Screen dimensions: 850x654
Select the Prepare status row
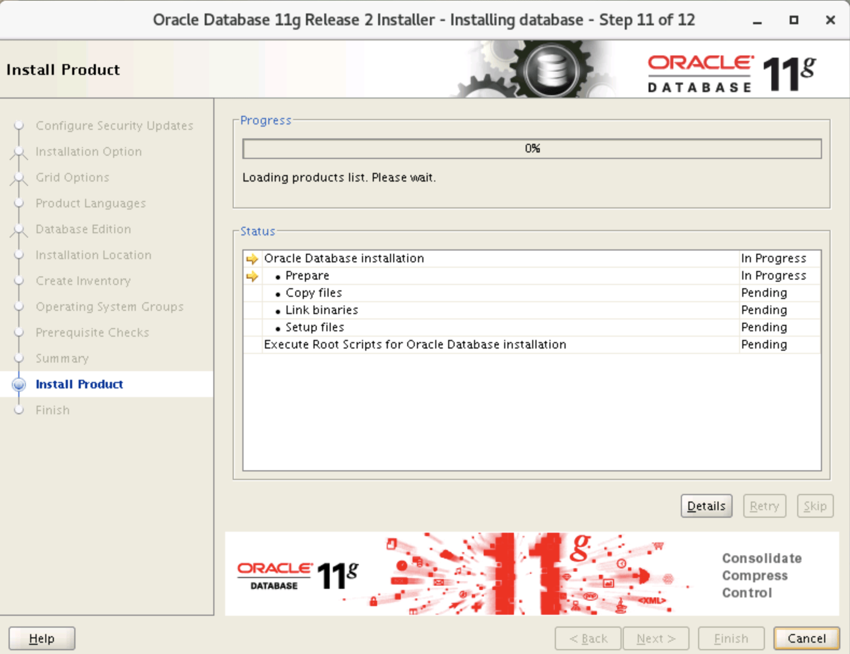[532, 276]
